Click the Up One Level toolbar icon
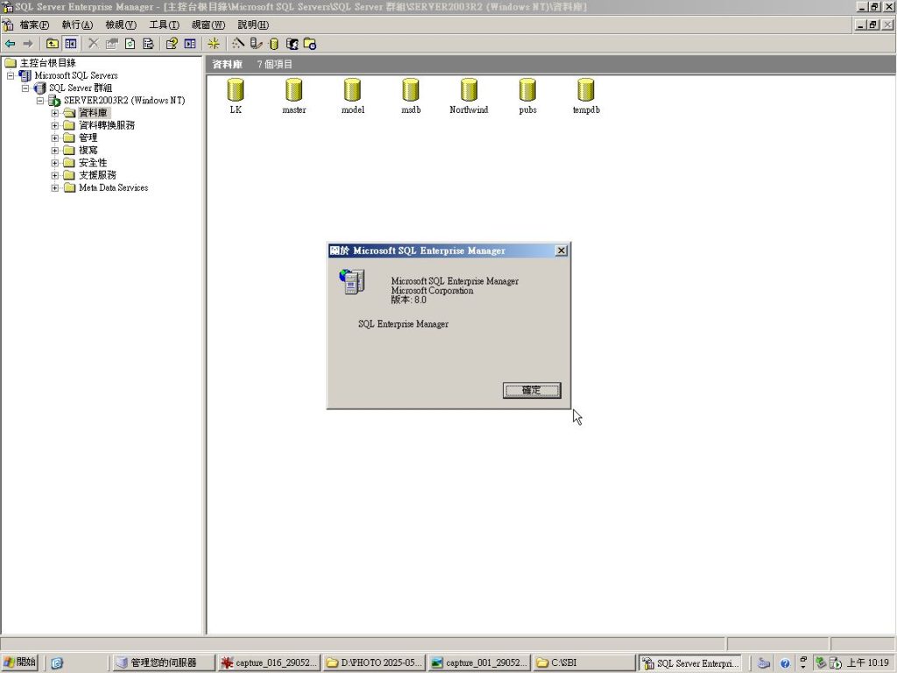Image resolution: width=897 pixels, height=673 pixels. (x=53, y=43)
